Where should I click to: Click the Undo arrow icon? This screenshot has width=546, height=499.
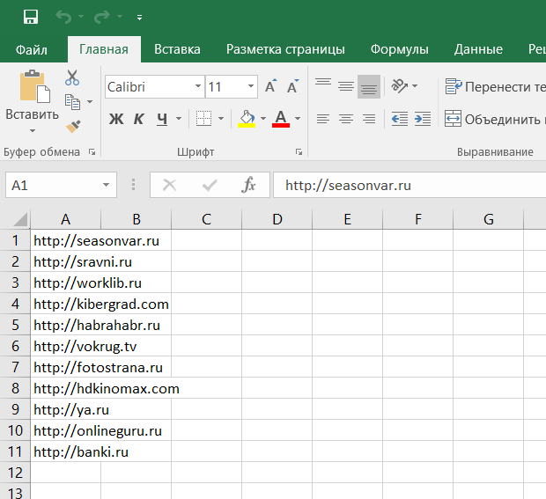coord(63,17)
